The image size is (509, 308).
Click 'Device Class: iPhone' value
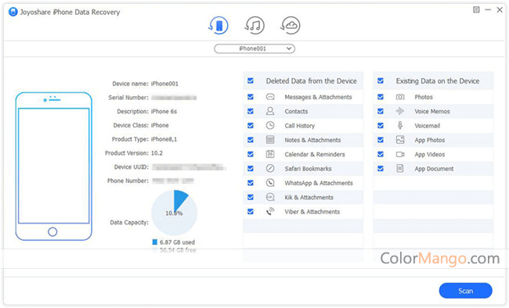tap(160, 125)
